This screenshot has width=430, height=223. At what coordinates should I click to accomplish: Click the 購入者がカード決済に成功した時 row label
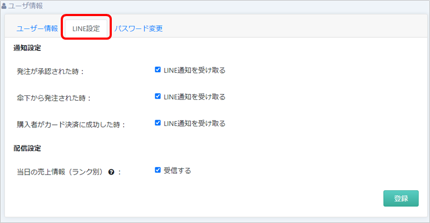(71, 124)
